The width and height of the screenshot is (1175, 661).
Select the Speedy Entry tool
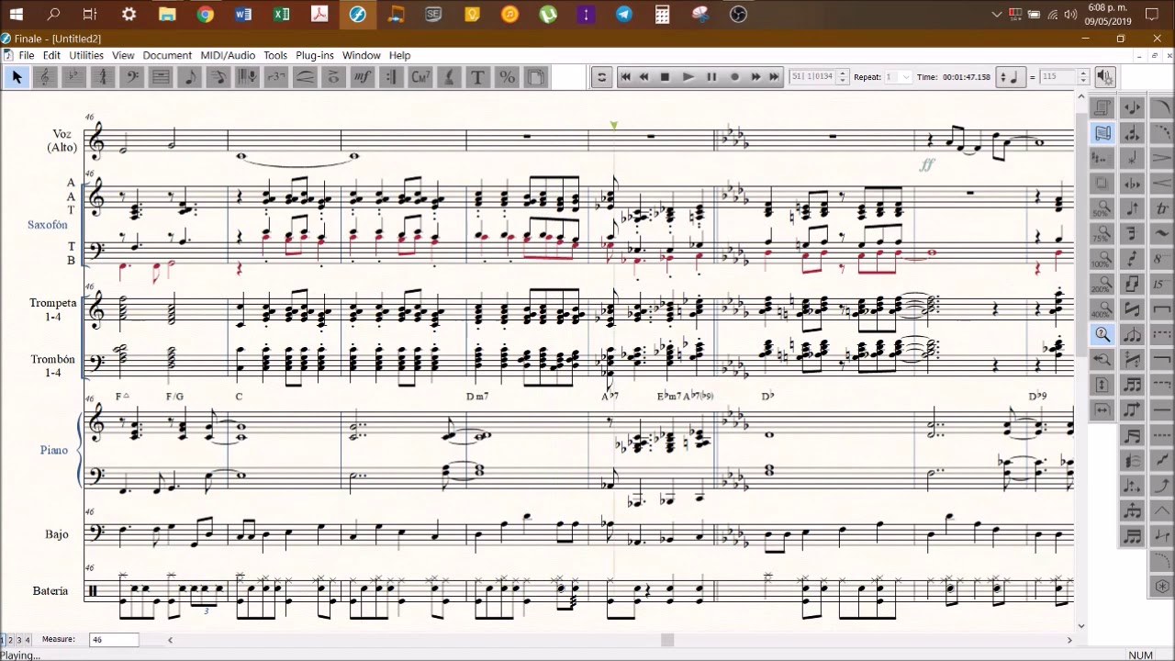point(218,77)
